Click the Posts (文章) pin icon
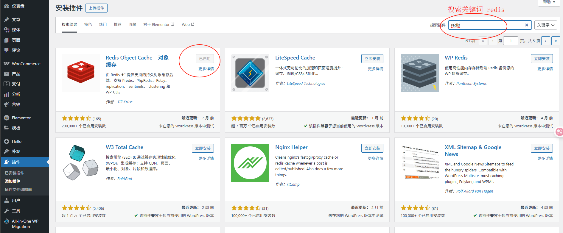The height and width of the screenshot is (233, 563). pyautogui.click(x=7, y=20)
